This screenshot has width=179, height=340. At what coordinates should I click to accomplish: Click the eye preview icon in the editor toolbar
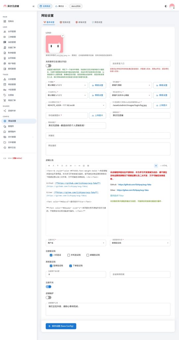coord(156,166)
